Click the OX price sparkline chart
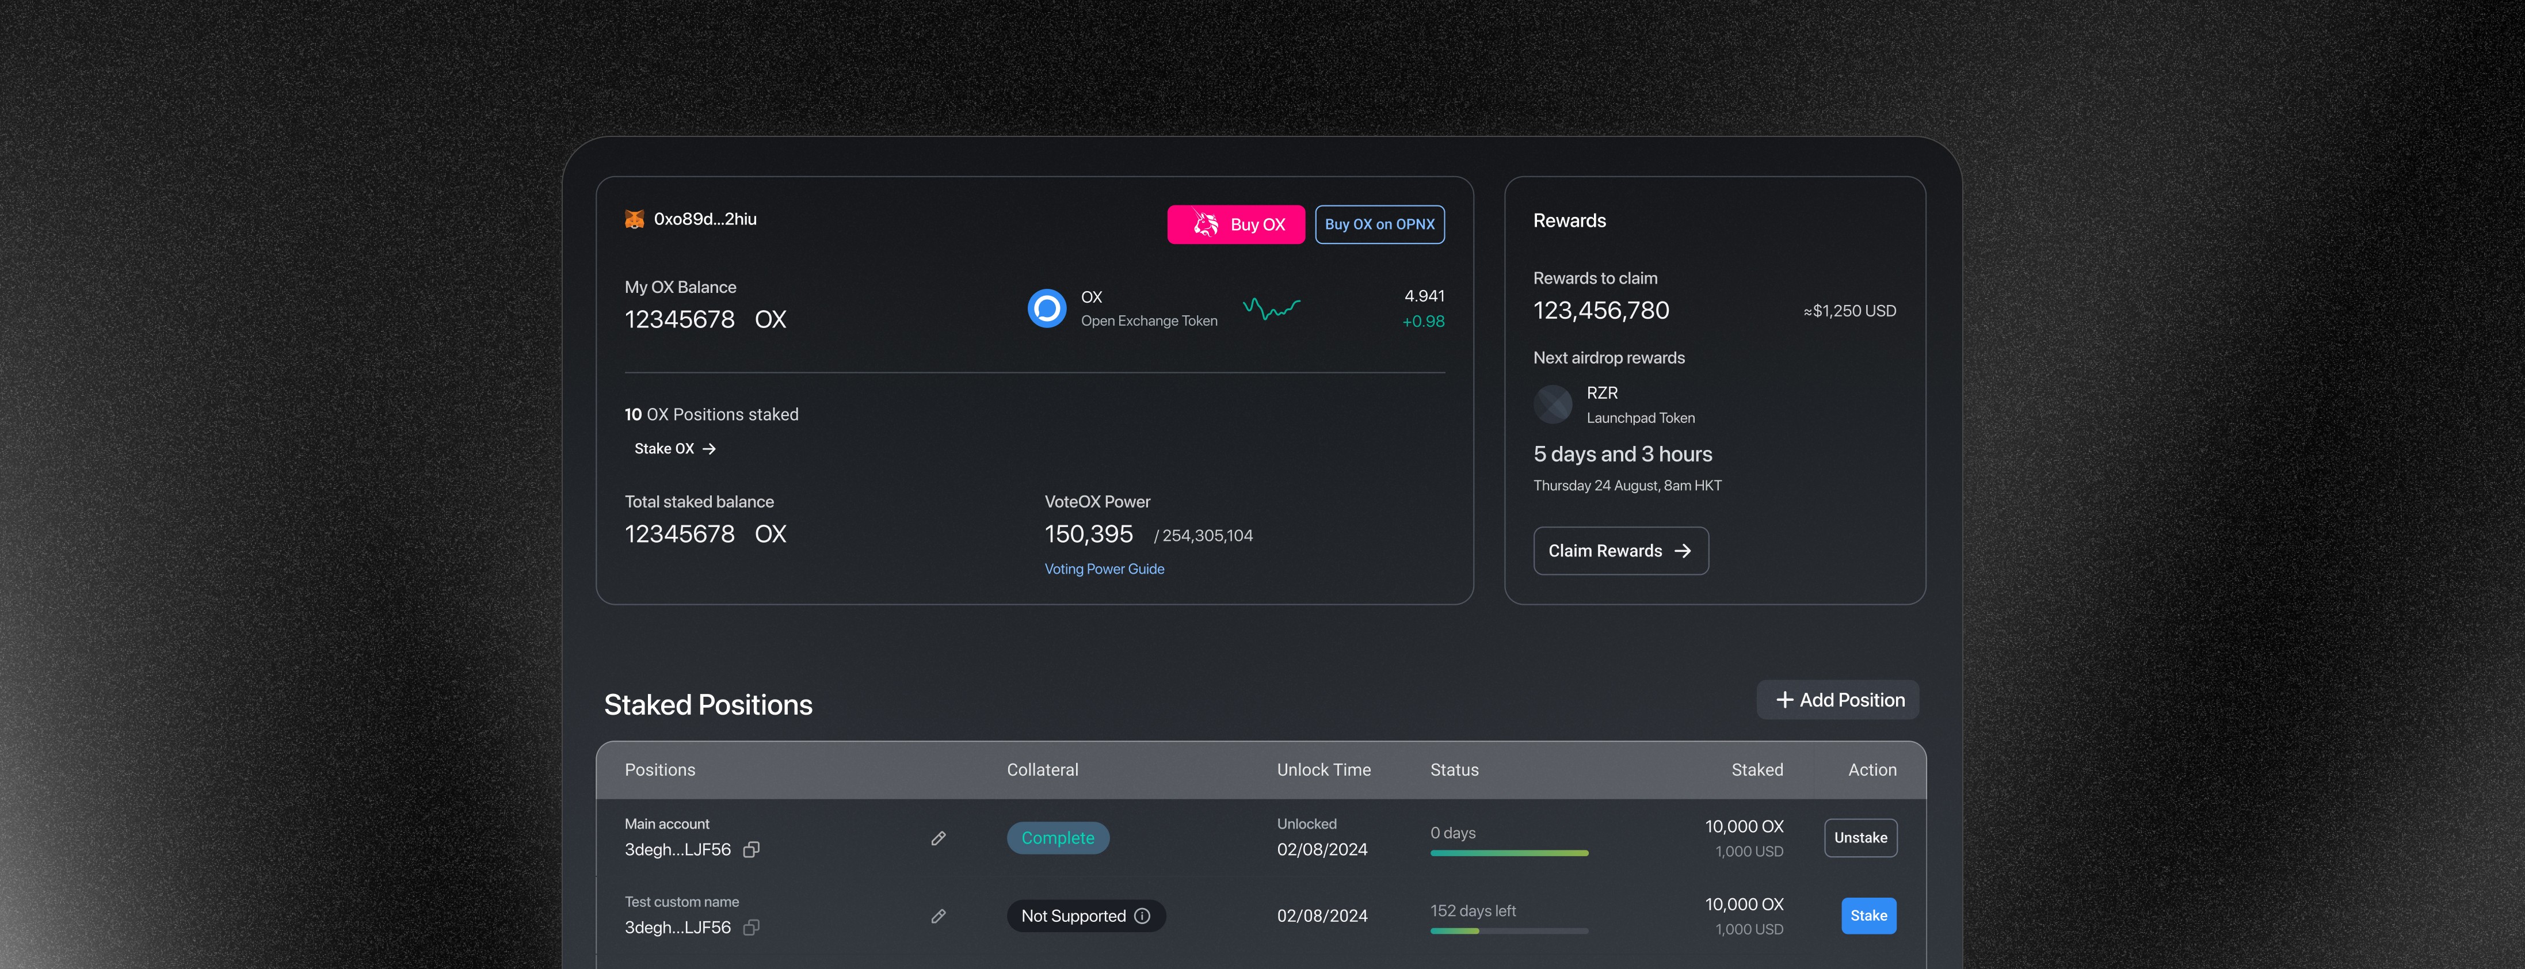Viewport: 2525px width, 969px height. [x=1271, y=308]
